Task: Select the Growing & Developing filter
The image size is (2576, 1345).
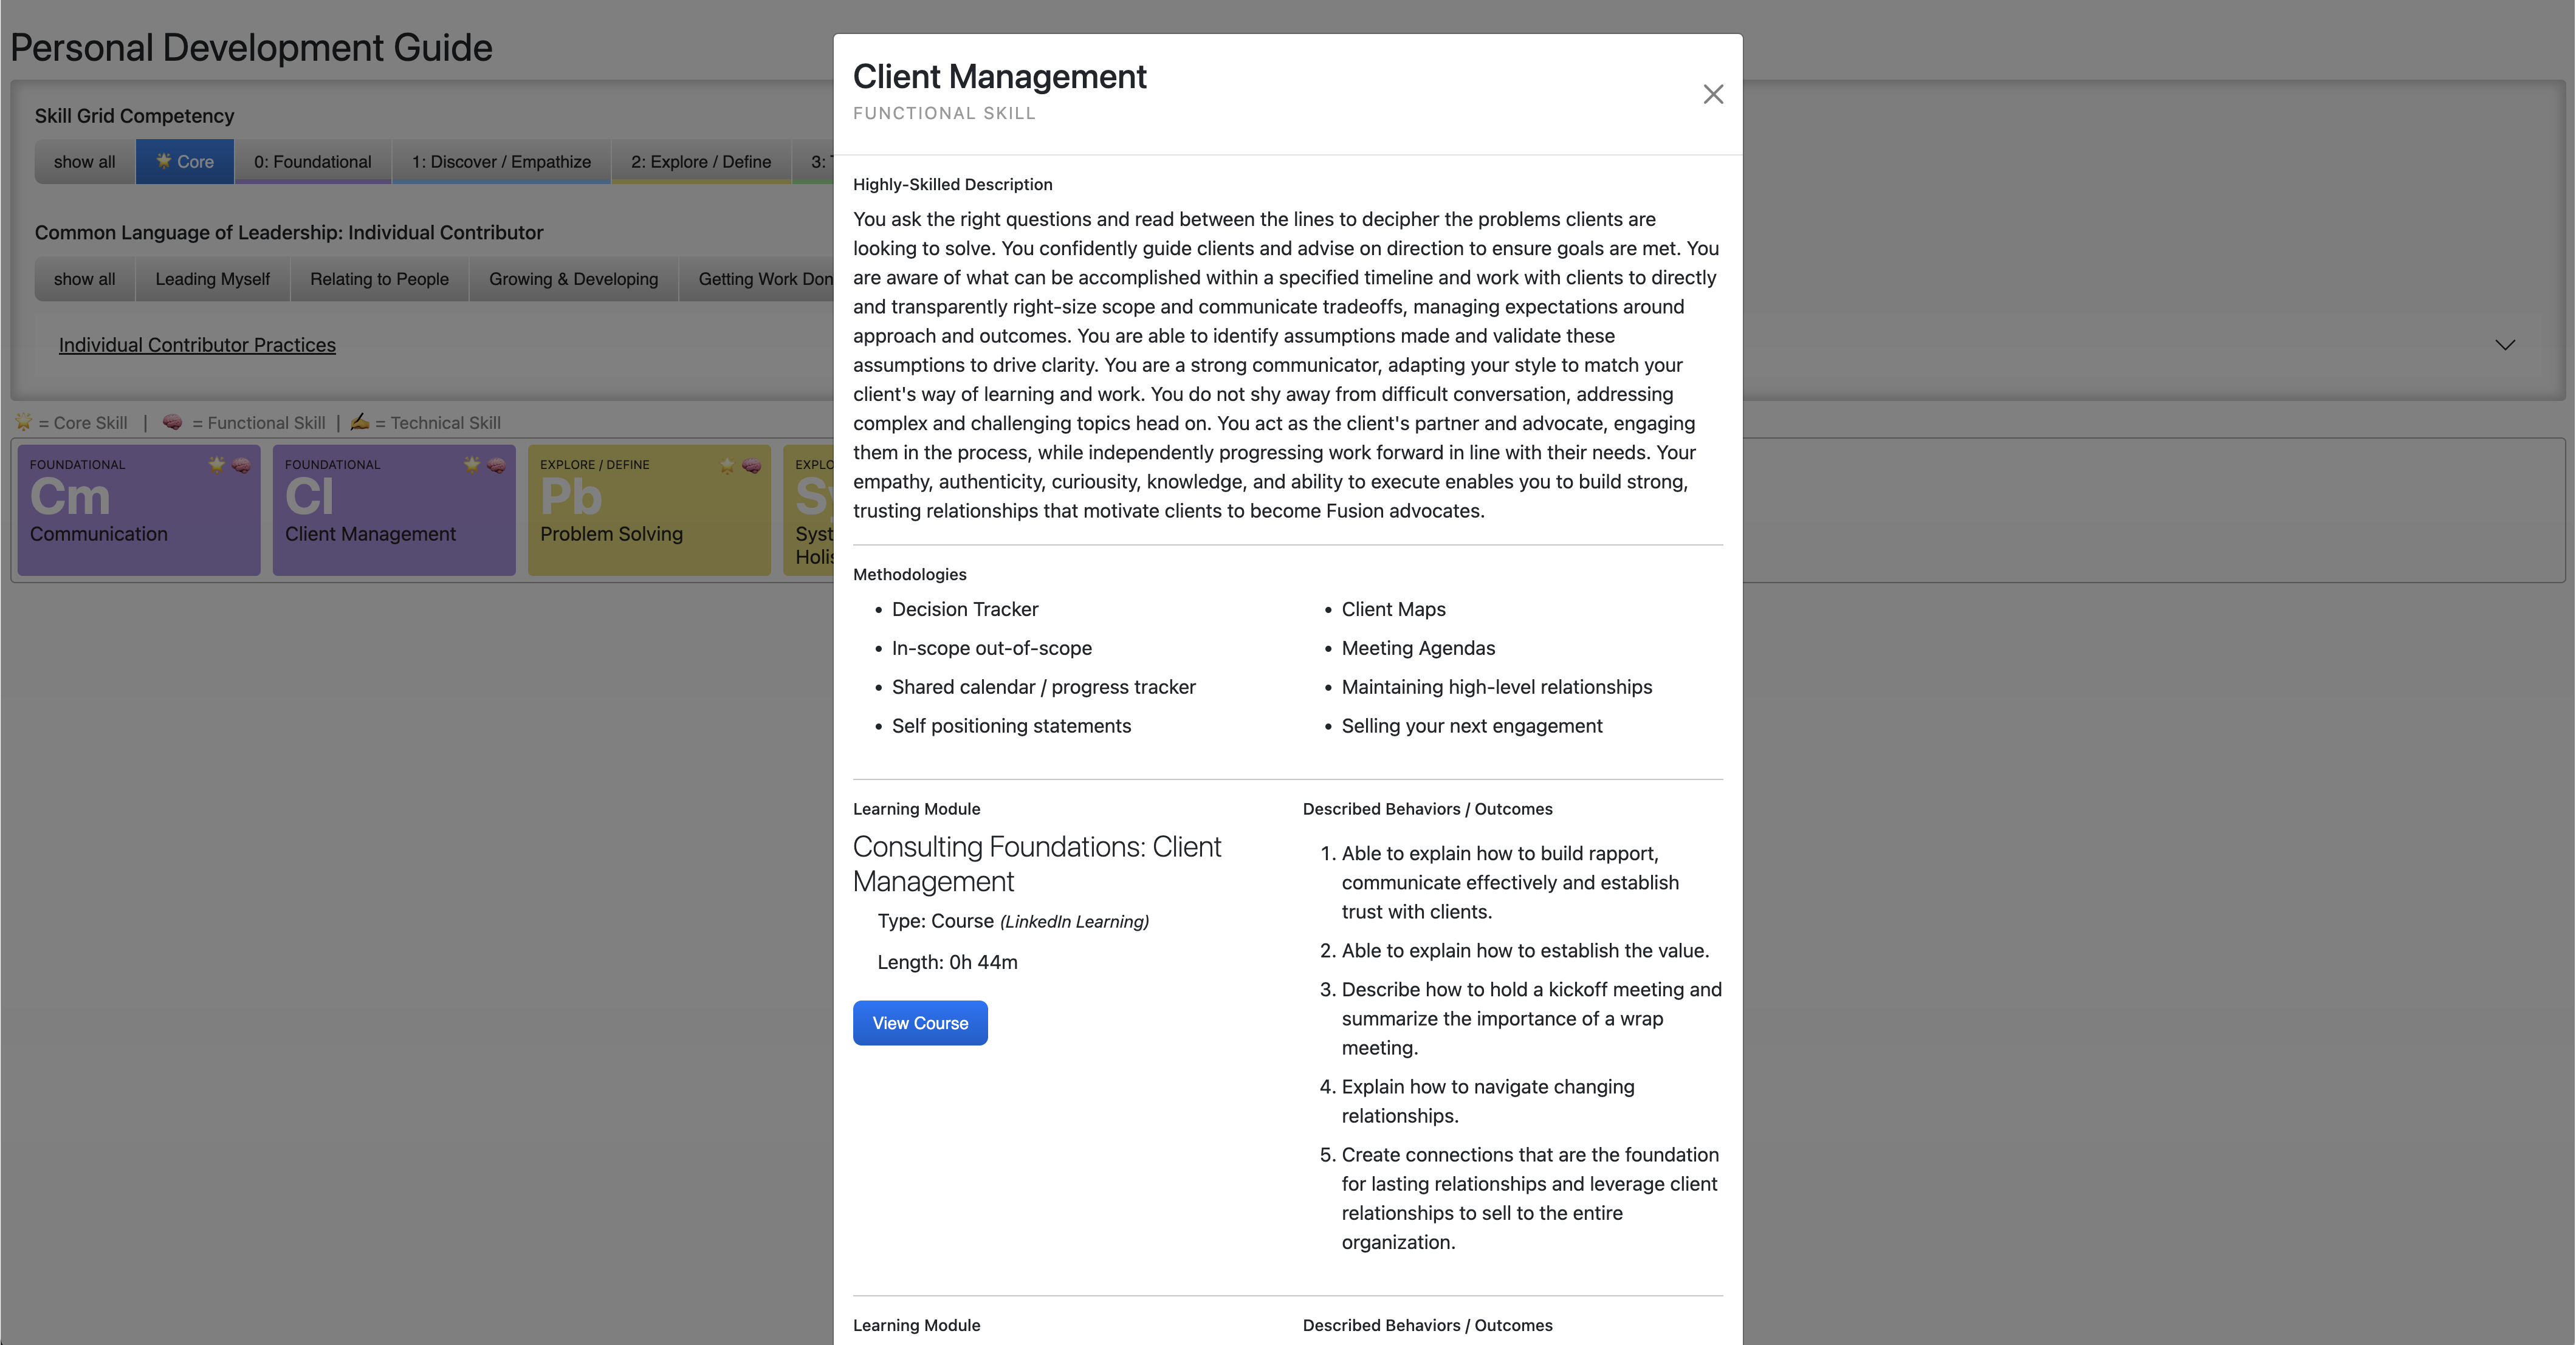Action: pos(573,279)
